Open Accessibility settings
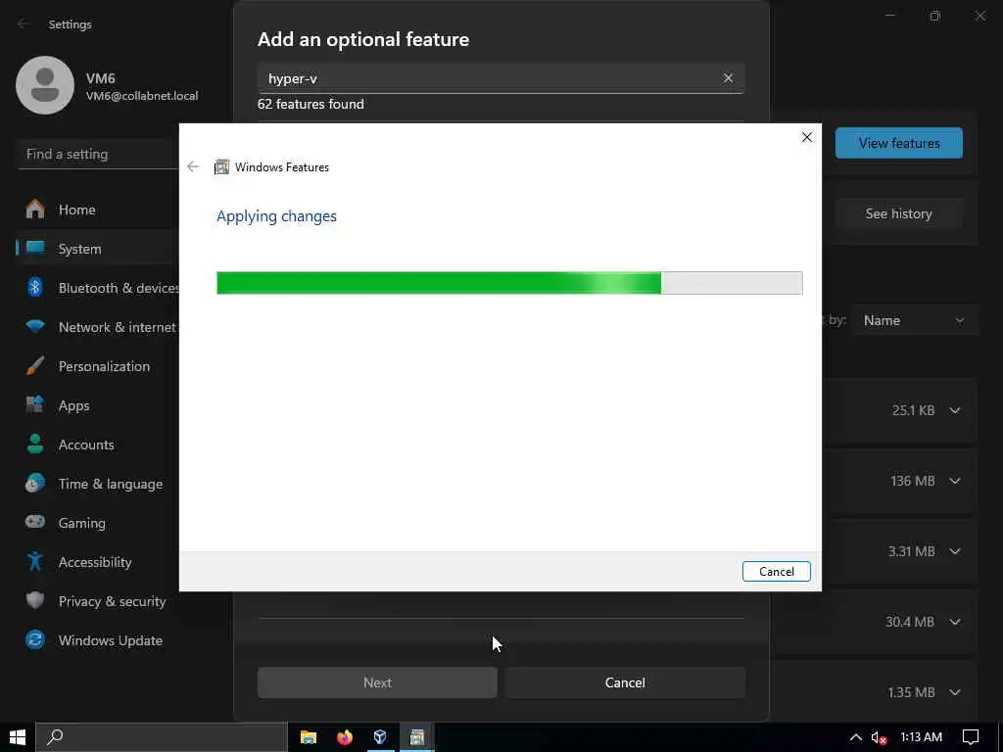1003x752 pixels. point(95,562)
